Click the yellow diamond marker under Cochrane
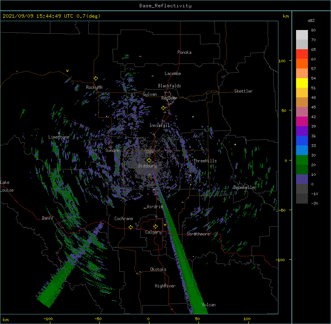331x324 pixels. click(x=131, y=227)
